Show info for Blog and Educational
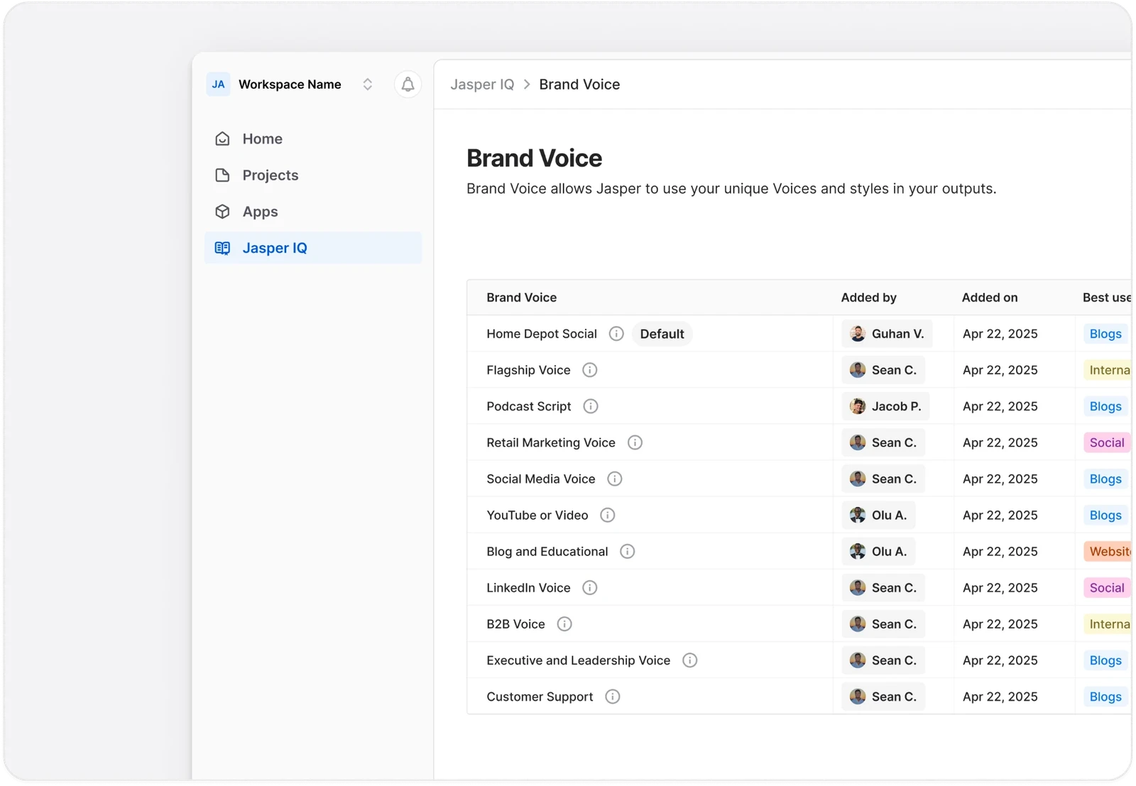 pyautogui.click(x=628, y=551)
